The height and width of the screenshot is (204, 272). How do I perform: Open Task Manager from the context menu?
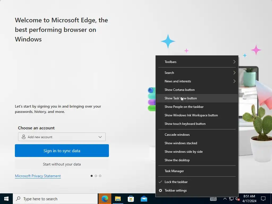(197, 171)
